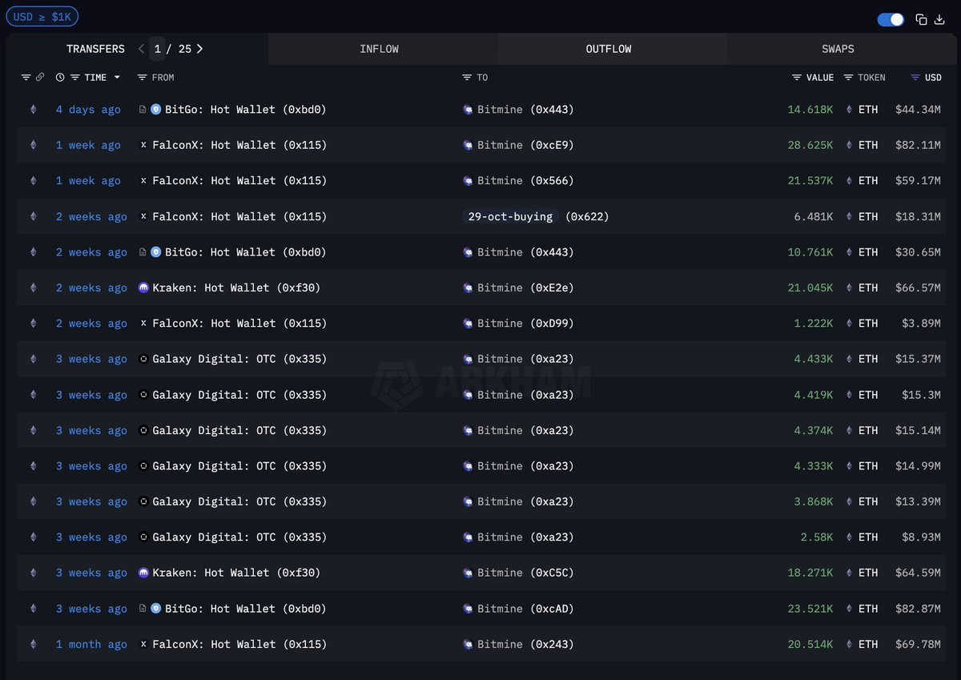Viewport: 961px width, 680px height.
Task: Click ETH token label in $66.57M row
Action: [868, 288]
